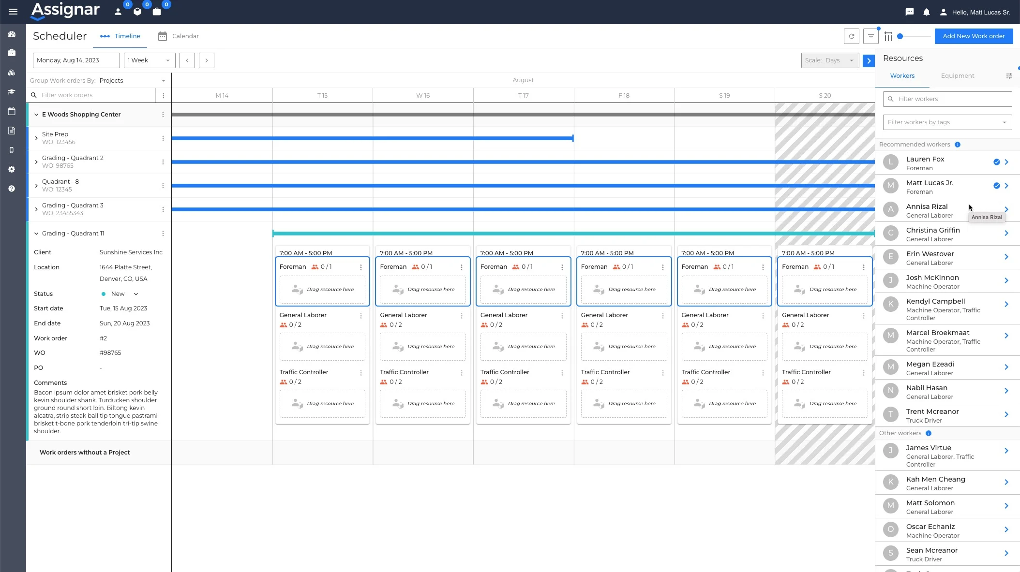Image resolution: width=1020 pixels, height=572 pixels.
Task: Open the hamburger navigation menu
Action: [13, 12]
